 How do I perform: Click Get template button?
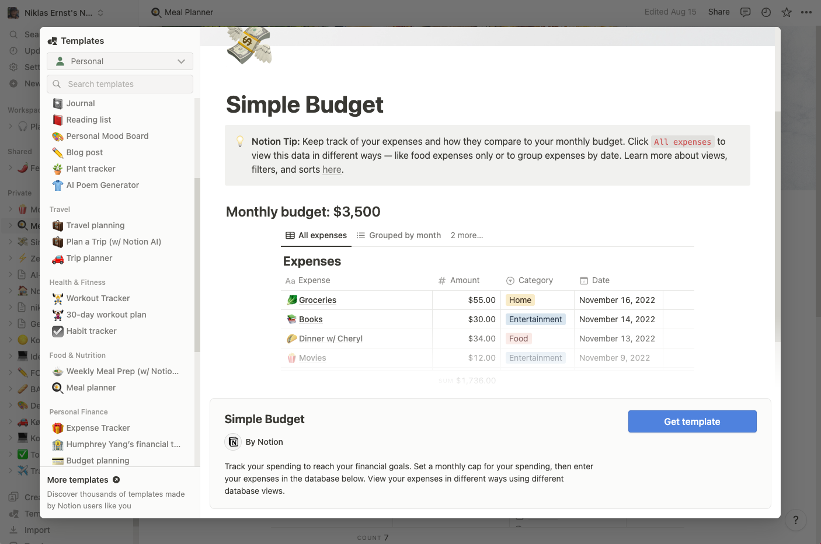[692, 421]
